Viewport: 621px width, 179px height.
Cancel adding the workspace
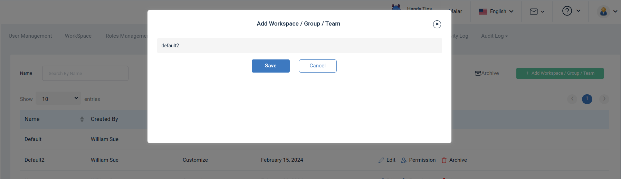pos(318,66)
